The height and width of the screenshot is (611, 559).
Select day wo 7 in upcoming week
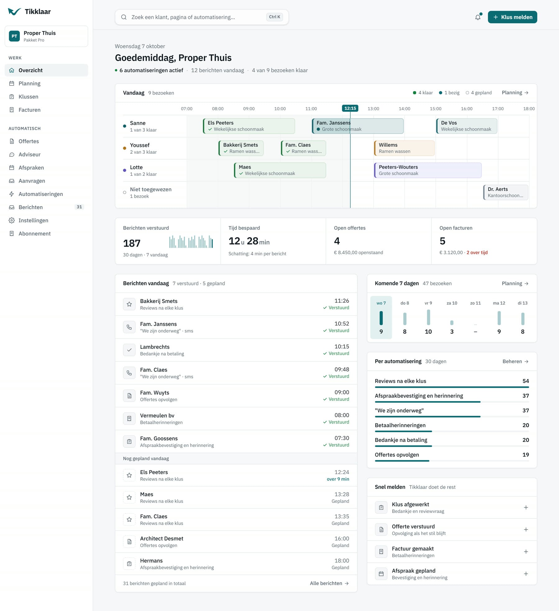tap(381, 317)
